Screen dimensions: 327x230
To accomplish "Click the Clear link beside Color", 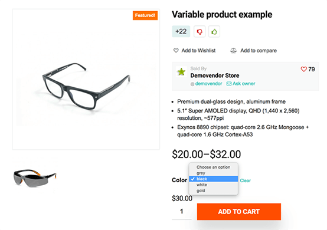I will [246, 180].
